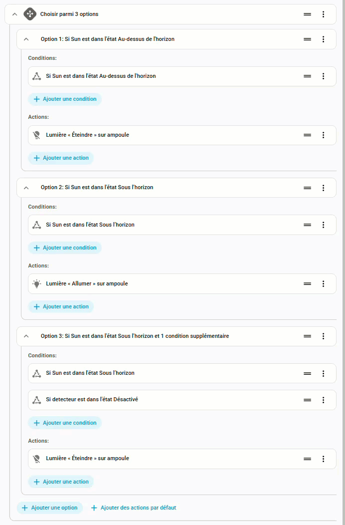Collapse Option 1 section with chevron
The image size is (345, 525).
(26, 39)
